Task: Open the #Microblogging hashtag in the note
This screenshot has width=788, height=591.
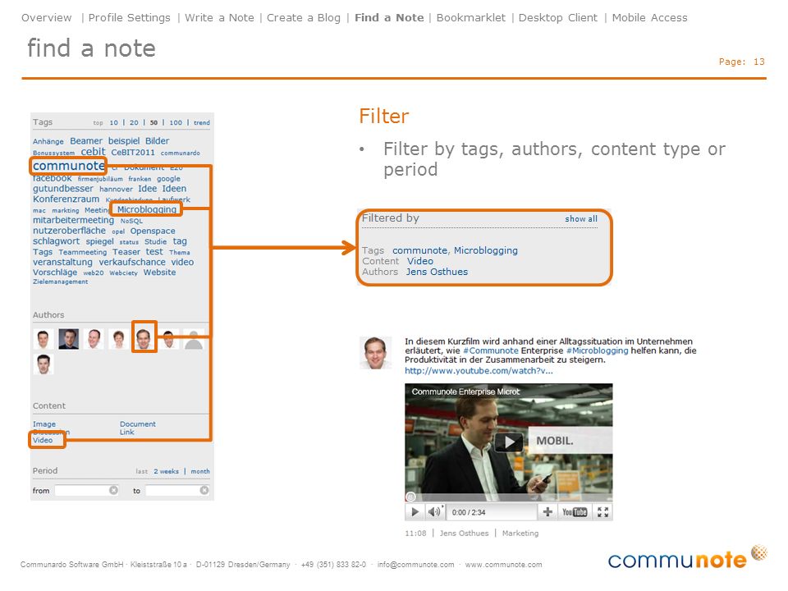Action: click(x=597, y=350)
